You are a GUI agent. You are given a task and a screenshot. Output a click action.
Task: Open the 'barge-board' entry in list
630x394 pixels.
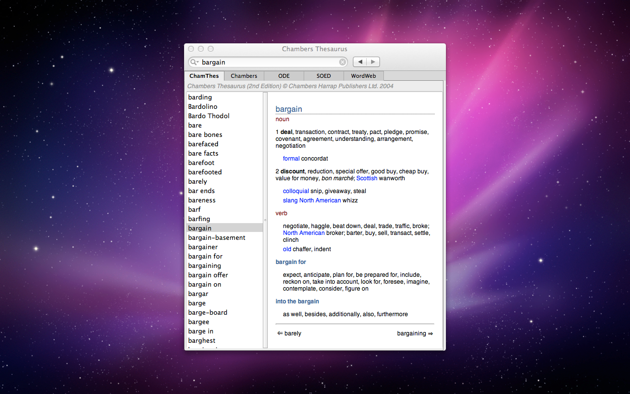[x=207, y=312]
